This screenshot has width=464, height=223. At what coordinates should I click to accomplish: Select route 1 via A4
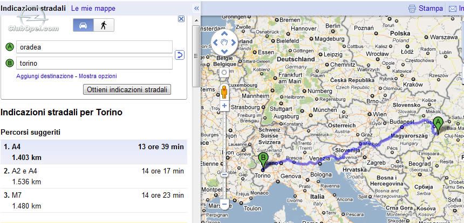tap(94, 152)
